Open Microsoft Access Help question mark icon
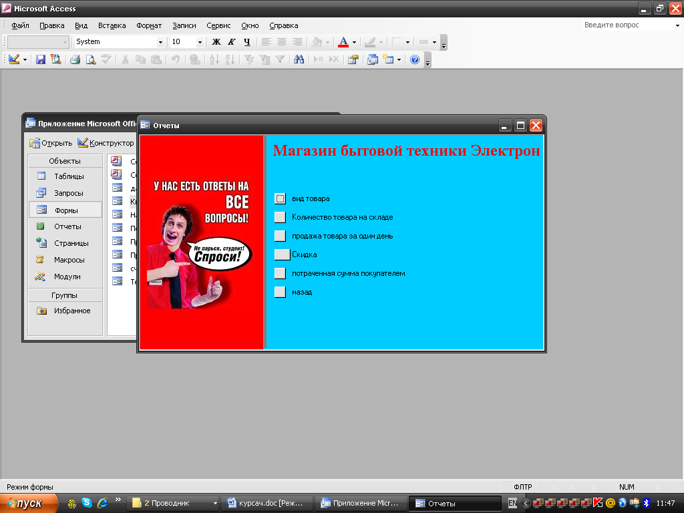The image size is (684, 513). coord(415,59)
